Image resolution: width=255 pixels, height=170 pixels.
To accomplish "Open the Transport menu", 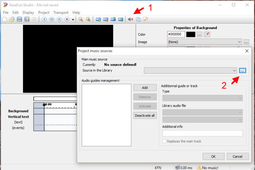I will click(61, 13).
